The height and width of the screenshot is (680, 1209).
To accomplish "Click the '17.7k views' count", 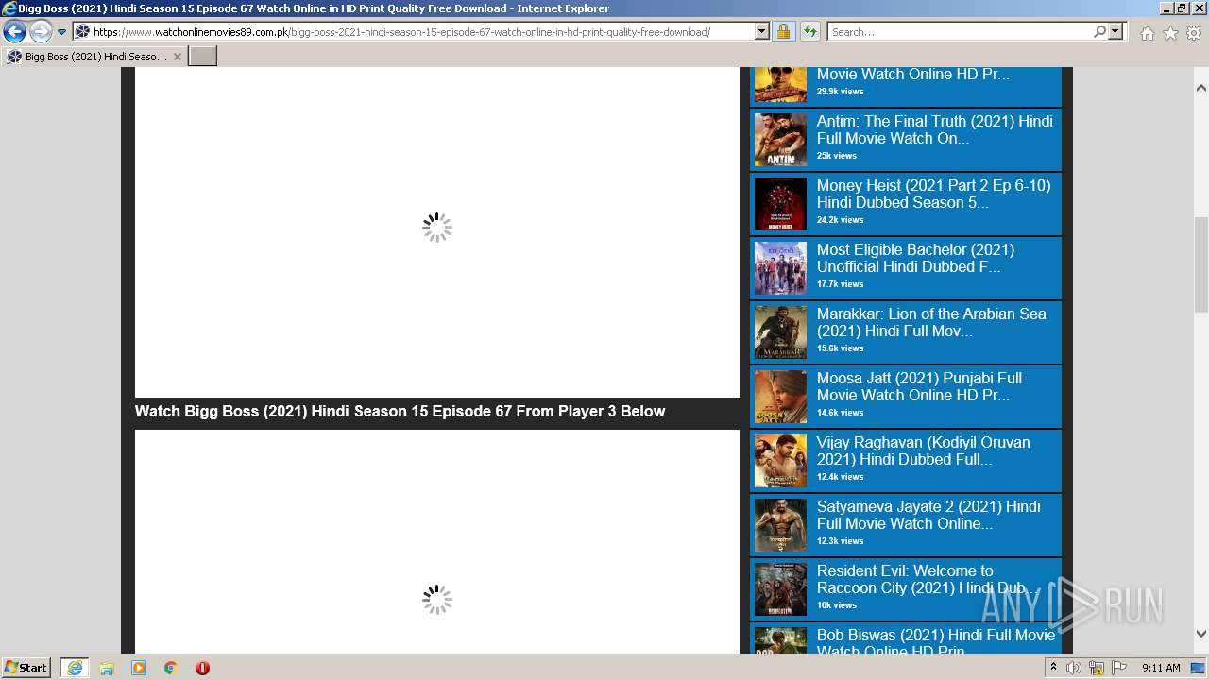I will coord(840,284).
